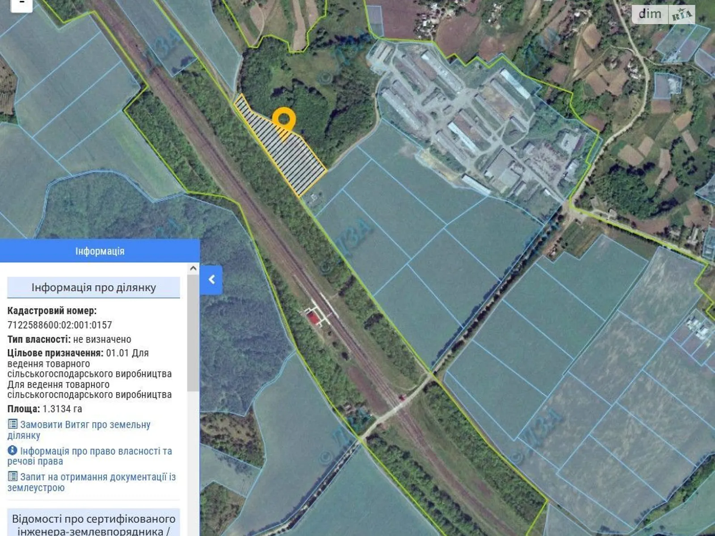Image resolution: width=715 pixels, height=536 pixels.
Task: Click the document icon beside Замовити Витяг
Action: 13,424
